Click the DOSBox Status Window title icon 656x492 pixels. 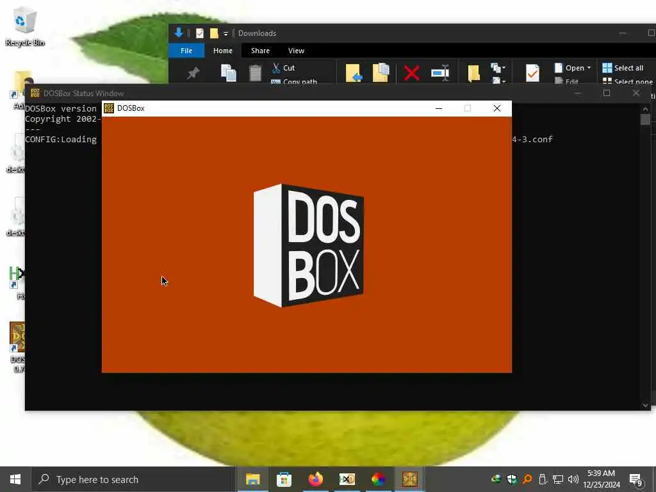(x=35, y=93)
